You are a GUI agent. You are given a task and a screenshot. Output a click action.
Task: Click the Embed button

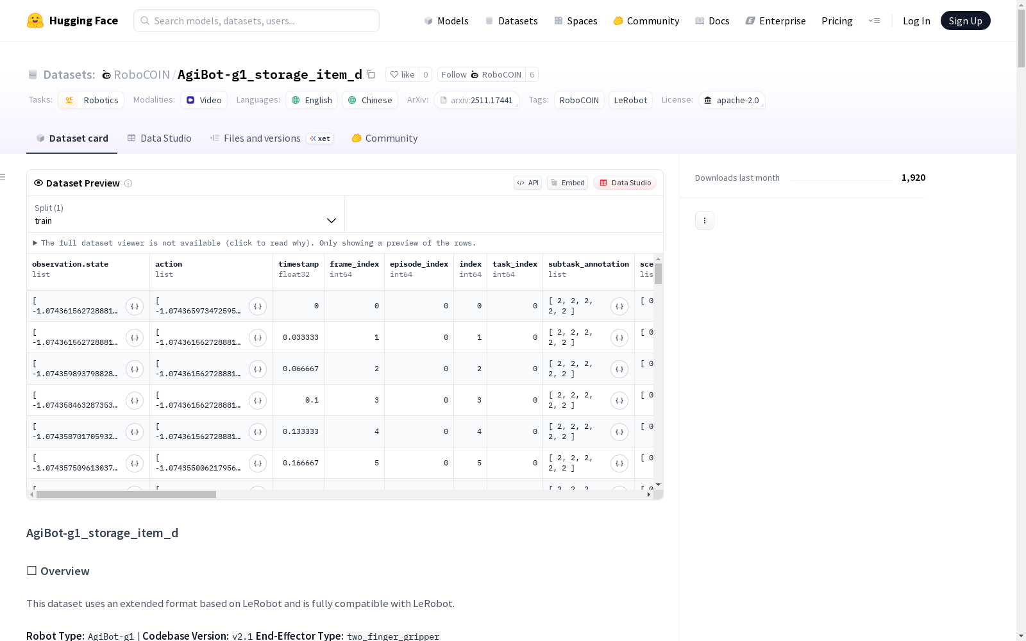tap(568, 183)
